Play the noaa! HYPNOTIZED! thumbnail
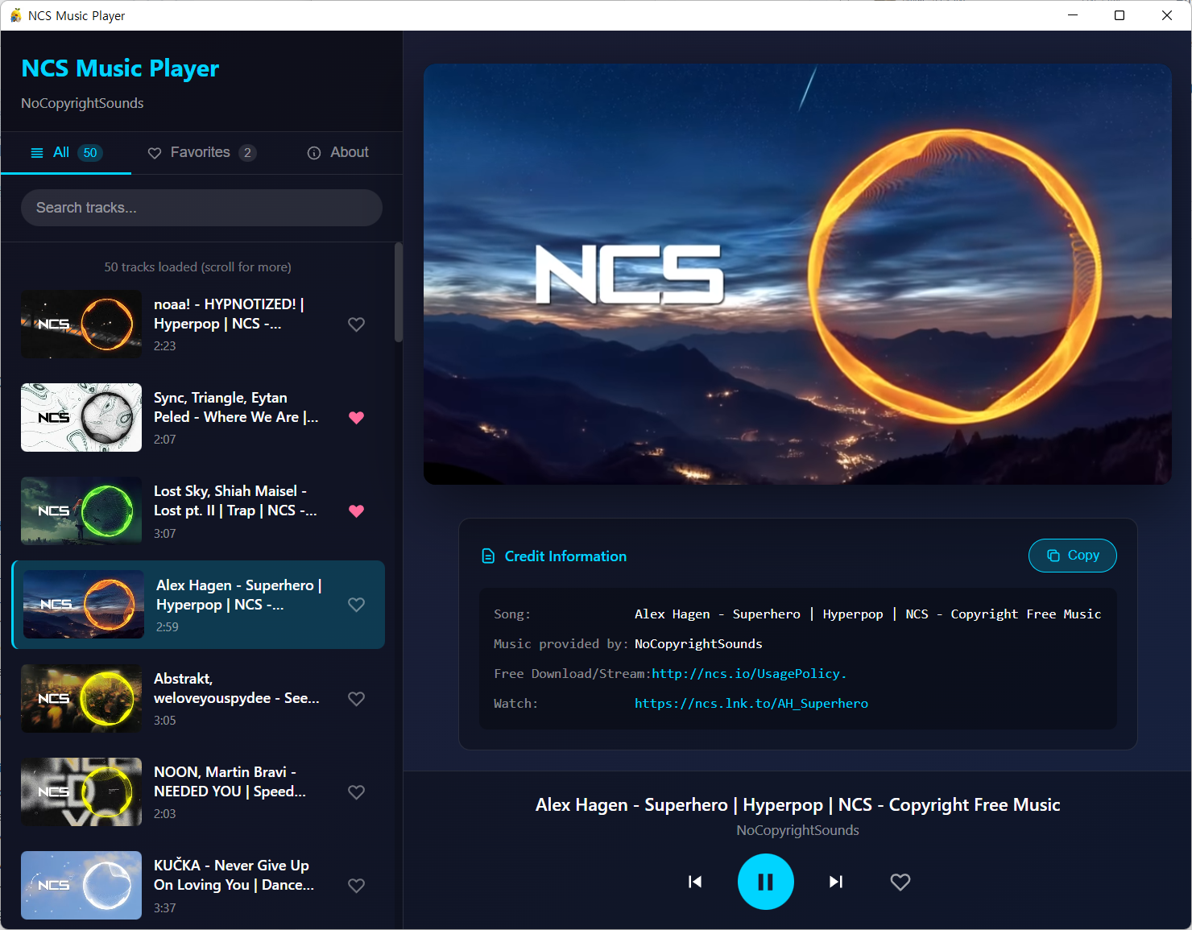Viewport: 1192px width, 930px height. point(81,324)
